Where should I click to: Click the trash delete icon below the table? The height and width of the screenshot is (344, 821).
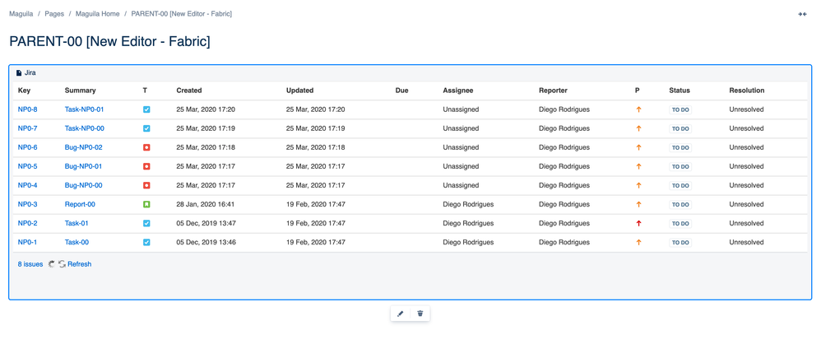[x=420, y=314]
